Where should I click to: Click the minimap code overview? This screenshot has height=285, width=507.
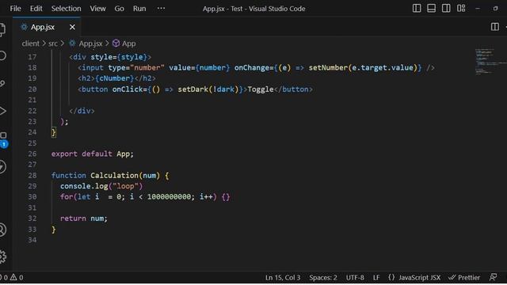click(489, 62)
